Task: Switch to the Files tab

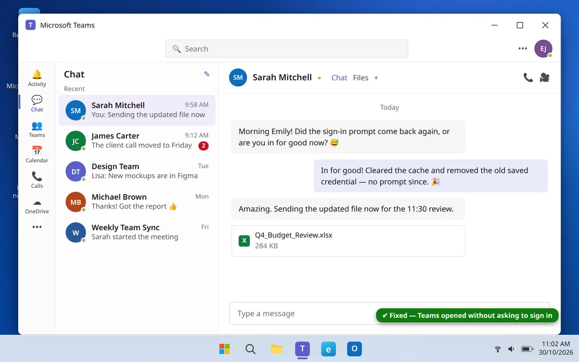Action: tap(360, 77)
